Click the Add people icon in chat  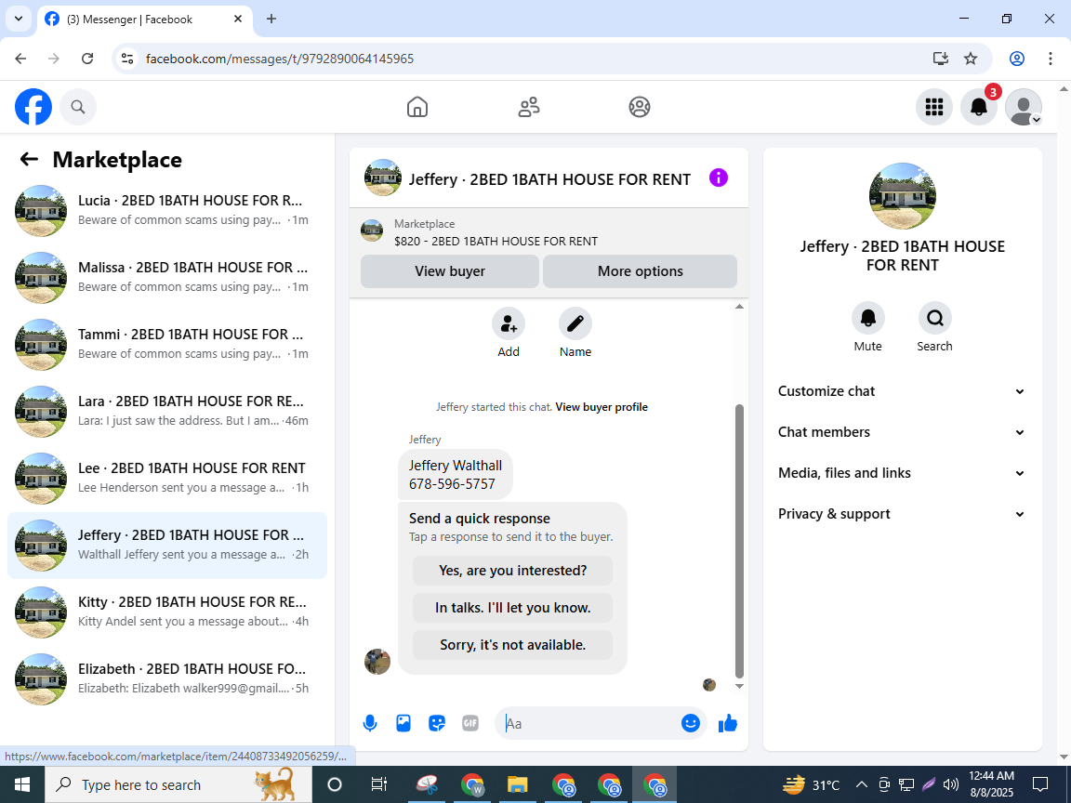[509, 323]
